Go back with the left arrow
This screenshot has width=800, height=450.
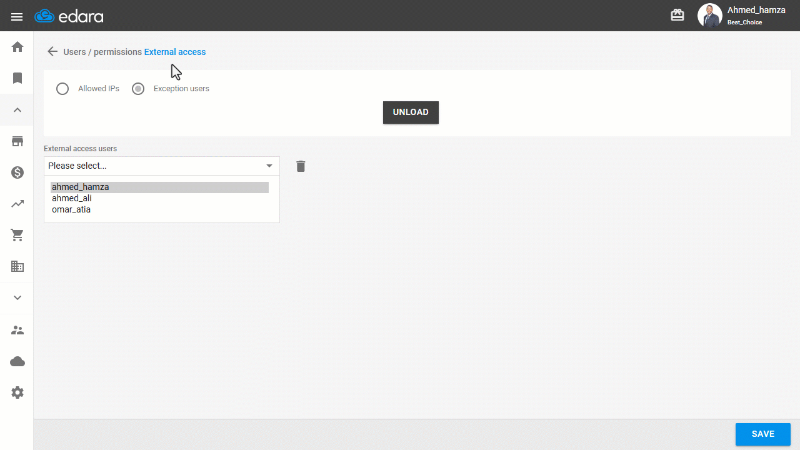pyautogui.click(x=52, y=52)
